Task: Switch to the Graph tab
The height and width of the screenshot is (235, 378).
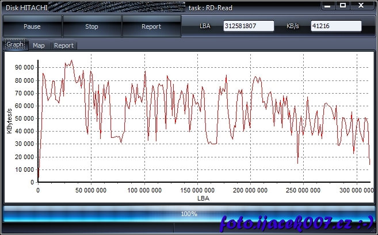Action: pyautogui.click(x=15, y=45)
